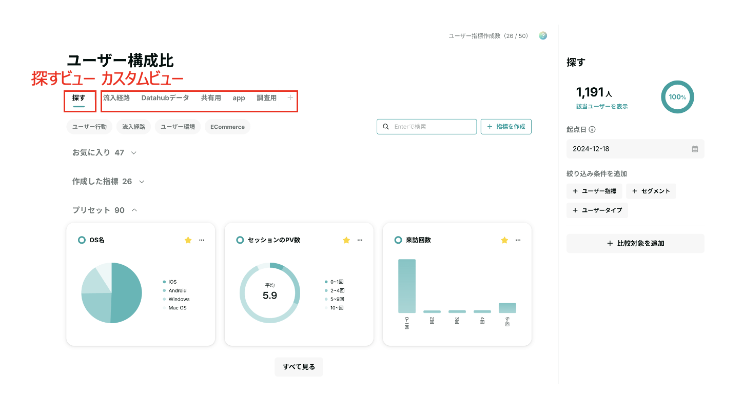
Task: Add a セグメント filter condition
Action: [x=651, y=191]
